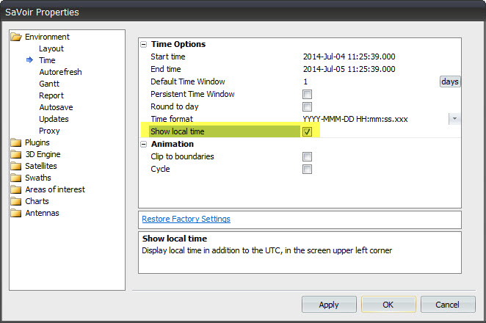This screenshot has height=323, width=486.
Task: Click the 3D Engine folder icon
Action: coord(16,154)
